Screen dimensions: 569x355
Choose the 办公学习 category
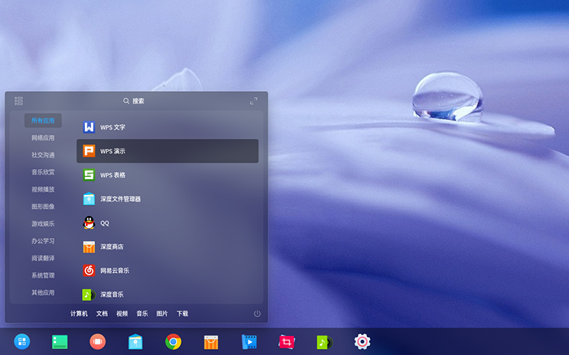pos(43,241)
